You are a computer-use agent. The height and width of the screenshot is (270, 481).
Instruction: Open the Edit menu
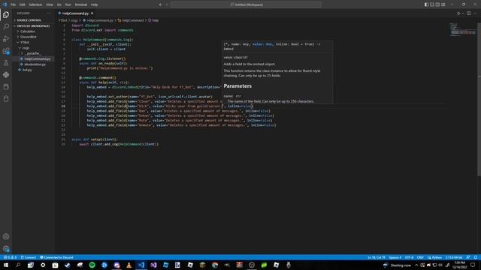[23, 4]
